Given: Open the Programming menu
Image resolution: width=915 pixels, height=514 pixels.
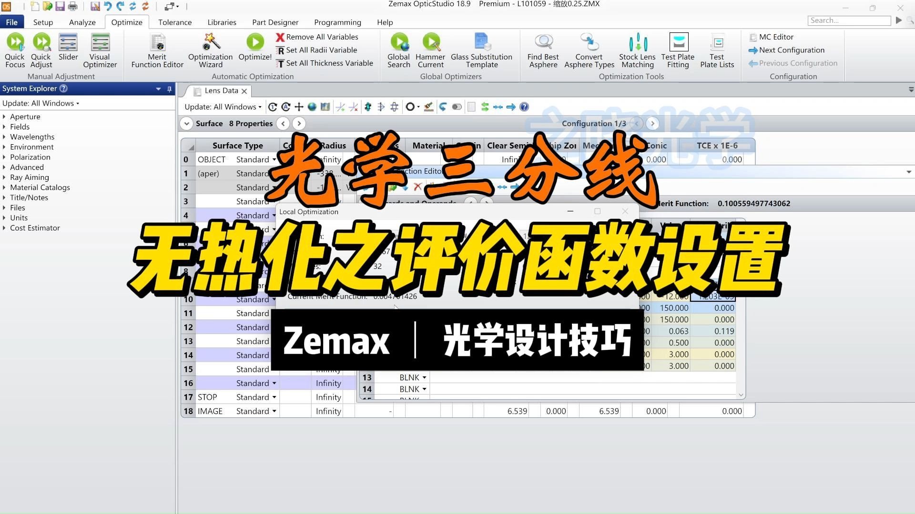Looking at the screenshot, I should (337, 22).
